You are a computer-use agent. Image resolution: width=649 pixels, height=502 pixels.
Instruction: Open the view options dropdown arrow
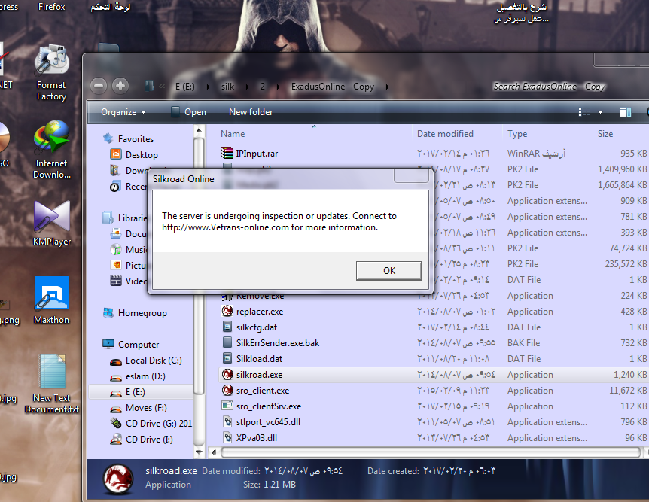coord(600,112)
